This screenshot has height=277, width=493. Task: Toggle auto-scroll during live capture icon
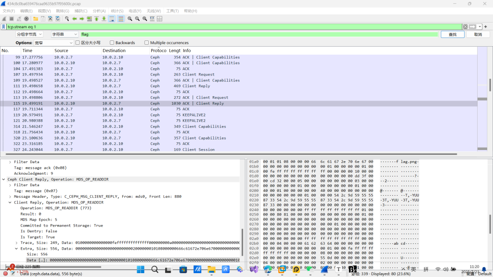click(112, 19)
